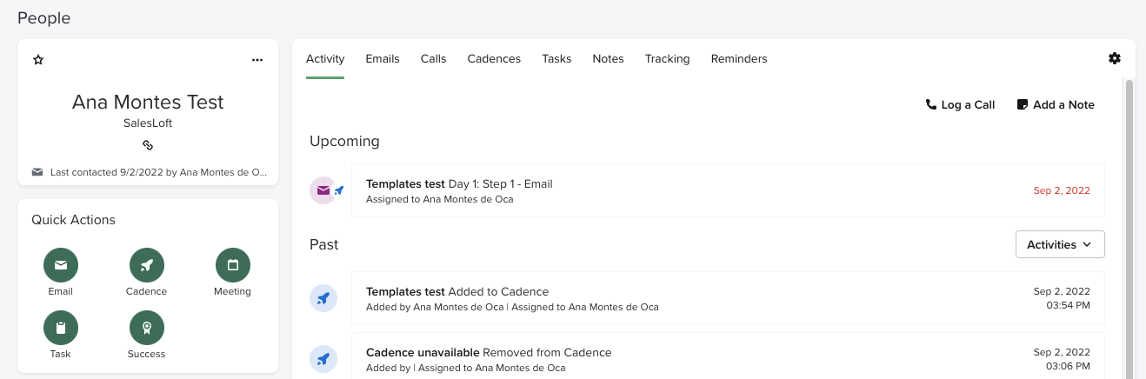Image resolution: width=1146 pixels, height=379 pixels.
Task: Create a Task from quick actions
Action: (x=61, y=328)
